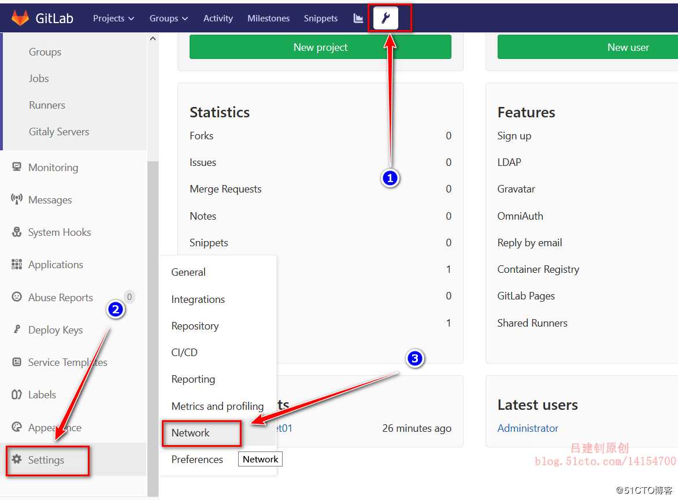678x500 pixels.
Task: Choose Repository in Settings flyout
Action: click(x=195, y=326)
